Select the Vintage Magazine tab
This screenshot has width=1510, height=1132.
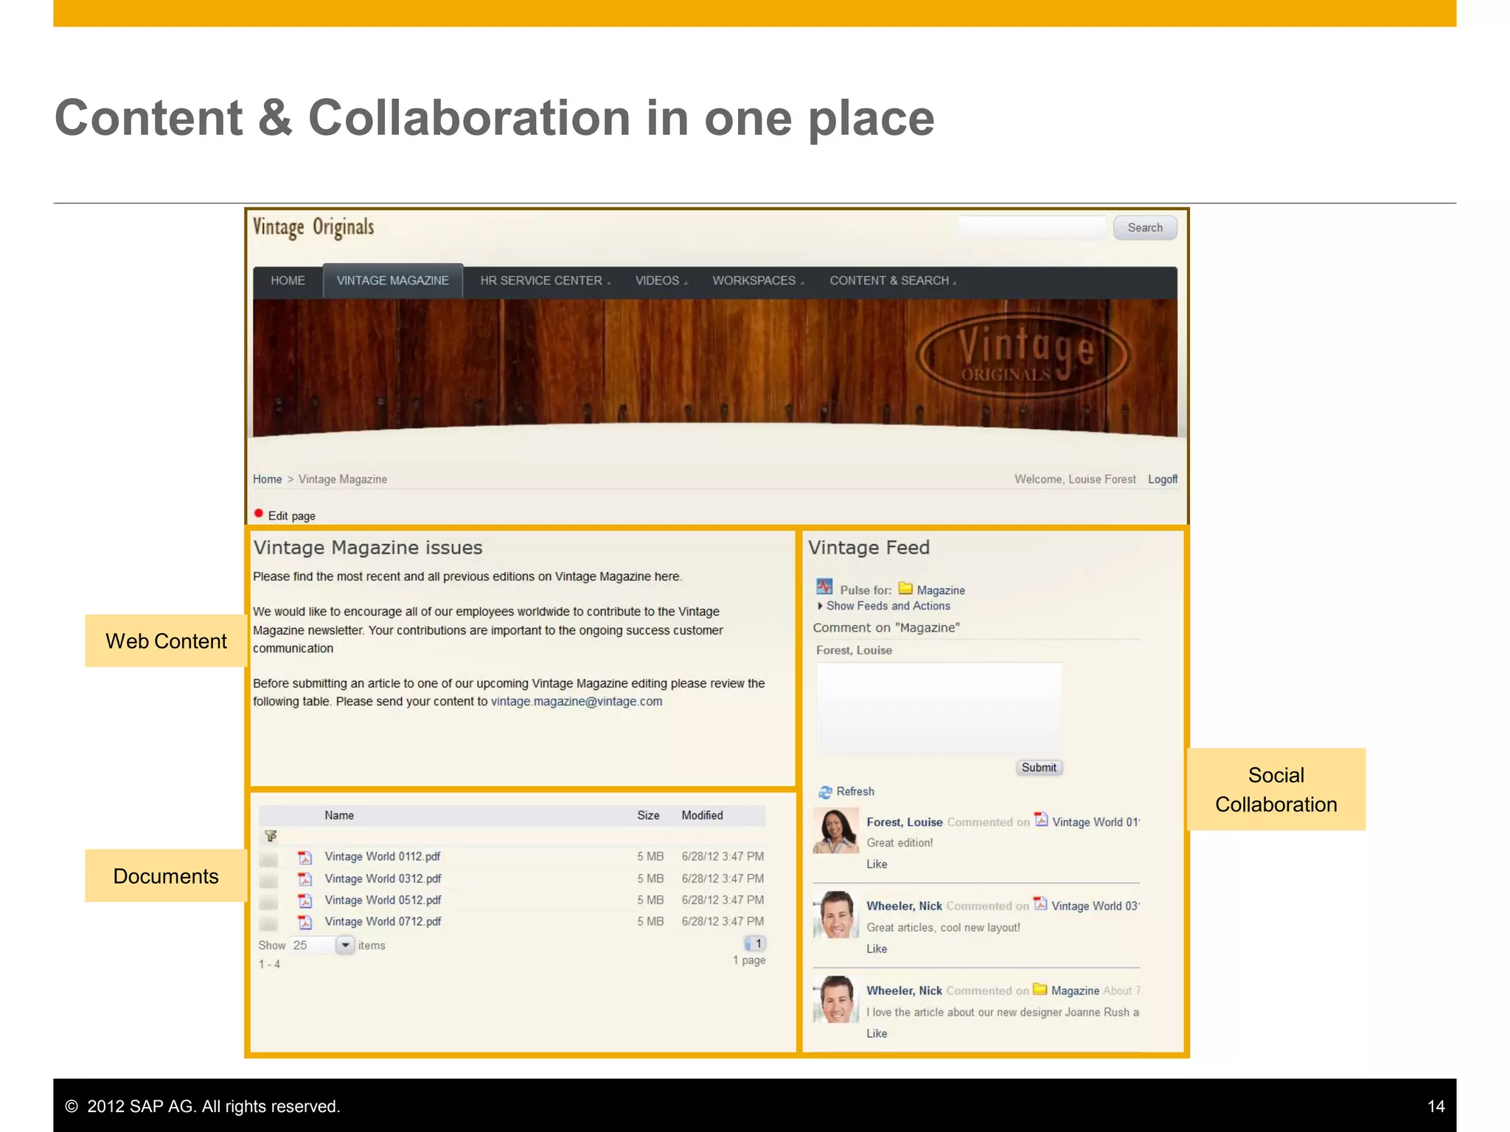(393, 281)
